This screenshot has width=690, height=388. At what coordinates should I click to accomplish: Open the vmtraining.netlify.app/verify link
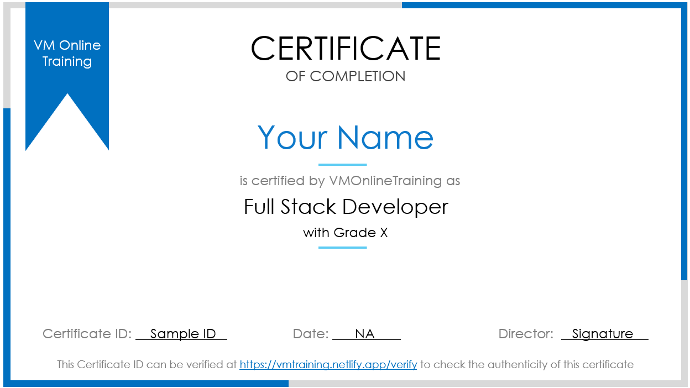328,364
